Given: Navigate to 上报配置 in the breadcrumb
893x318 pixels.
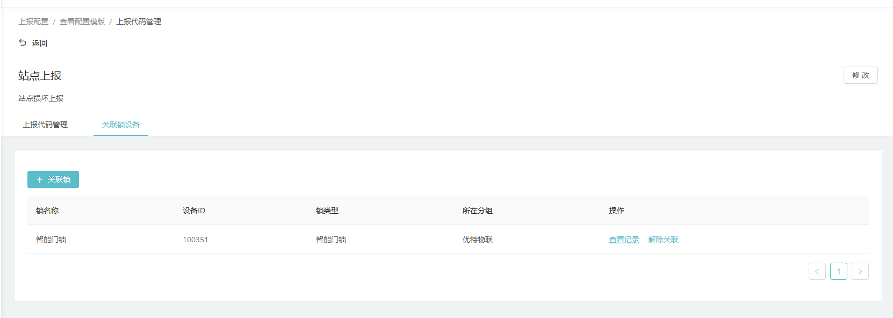Looking at the screenshot, I should tap(33, 21).
